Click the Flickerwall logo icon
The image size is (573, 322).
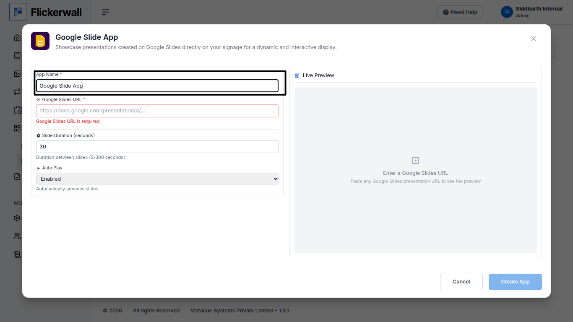click(x=18, y=12)
